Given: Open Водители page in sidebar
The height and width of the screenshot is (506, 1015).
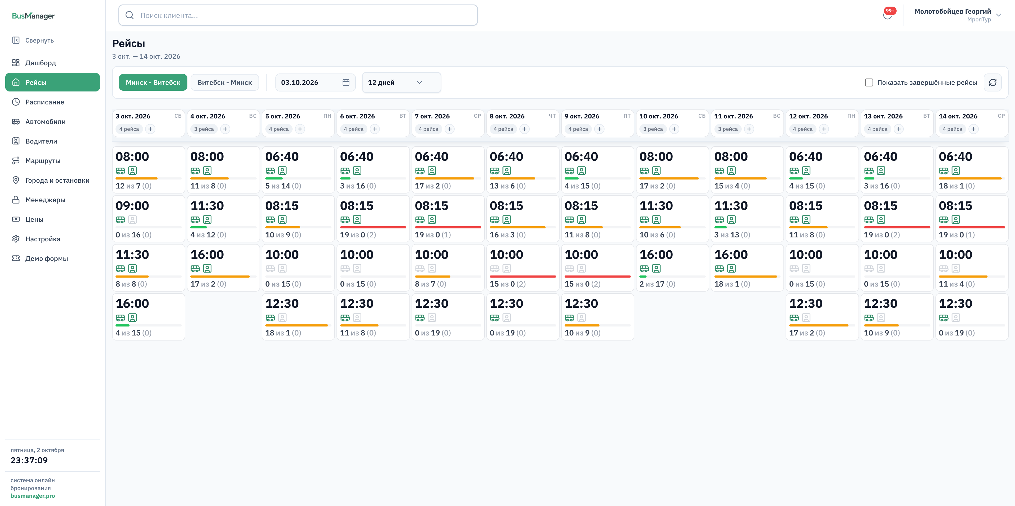Looking at the screenshot, I should click(52, 141).
